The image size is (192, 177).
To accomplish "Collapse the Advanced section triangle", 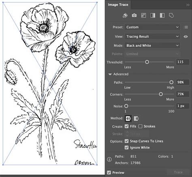I will pyautogui.click(x=110, y=74).
